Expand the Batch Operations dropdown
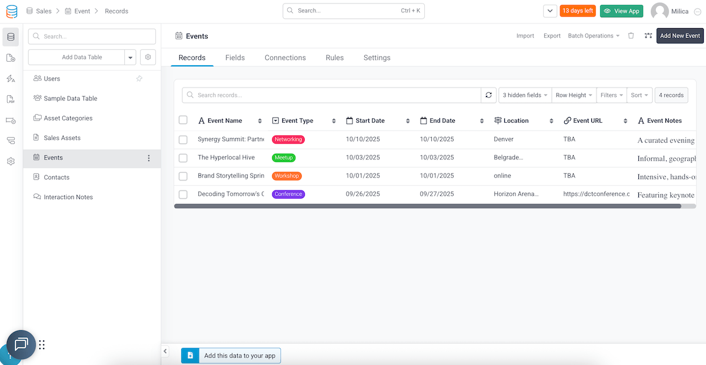Screen dimensions: 706x365 [x=593, y=35]
